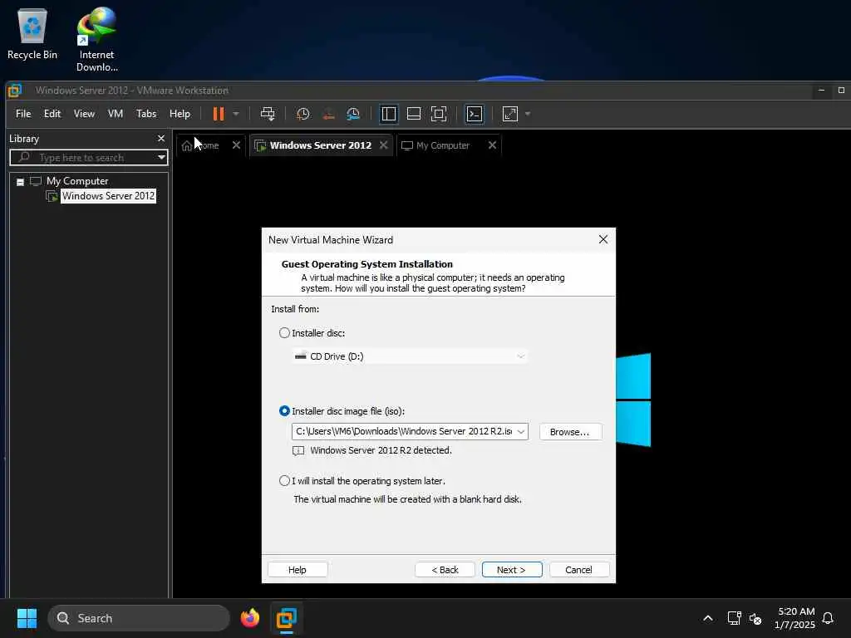Close the New Virtual Machine Wizard dialog
851x638 pixels.
point(603,239)
